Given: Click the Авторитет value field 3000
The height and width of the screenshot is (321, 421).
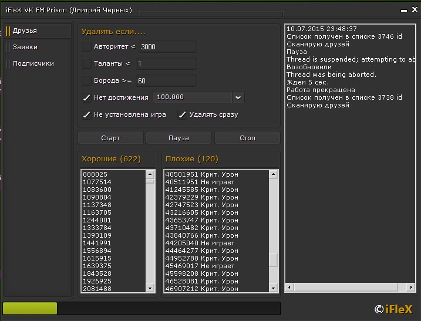Looking at the screenshot, I should coord(168,47).
